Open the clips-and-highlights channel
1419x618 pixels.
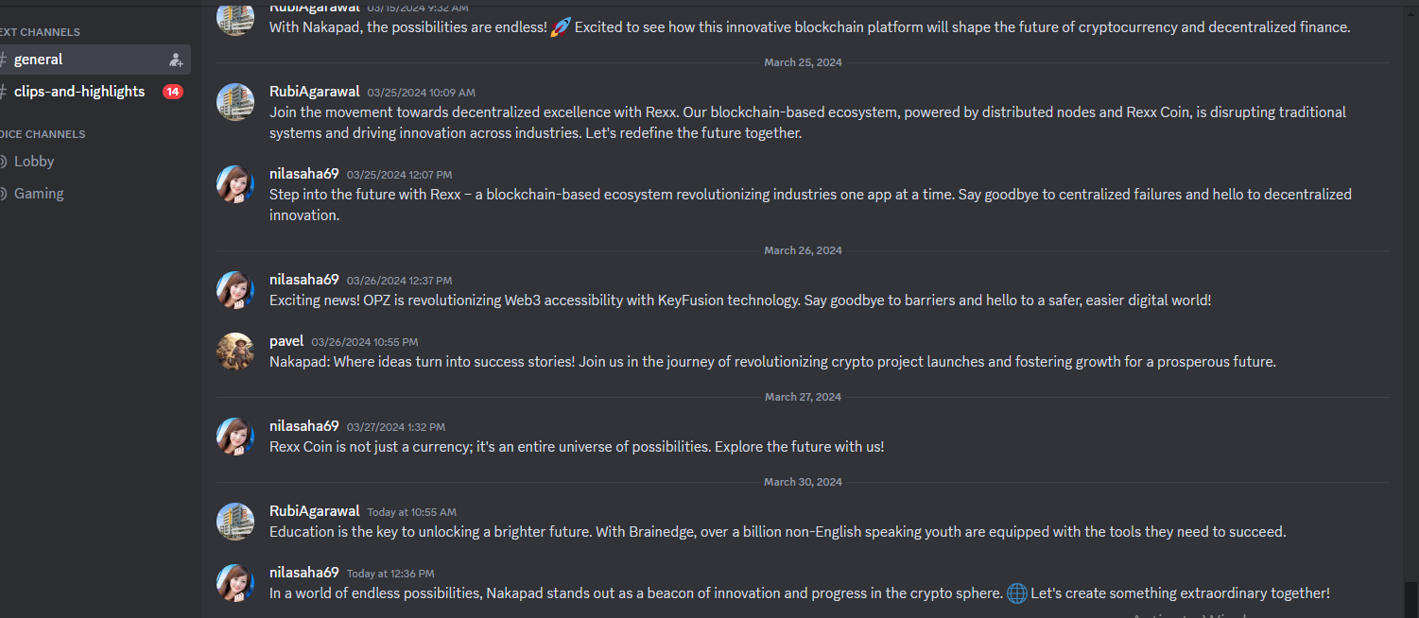click(x=94, y=92)
